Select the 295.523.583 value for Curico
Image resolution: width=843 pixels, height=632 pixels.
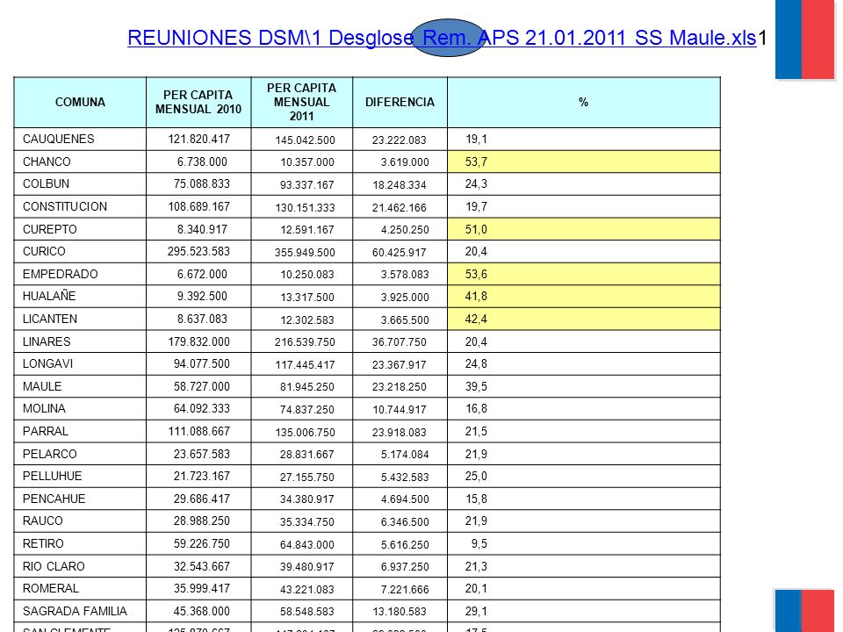coord(199,252)
